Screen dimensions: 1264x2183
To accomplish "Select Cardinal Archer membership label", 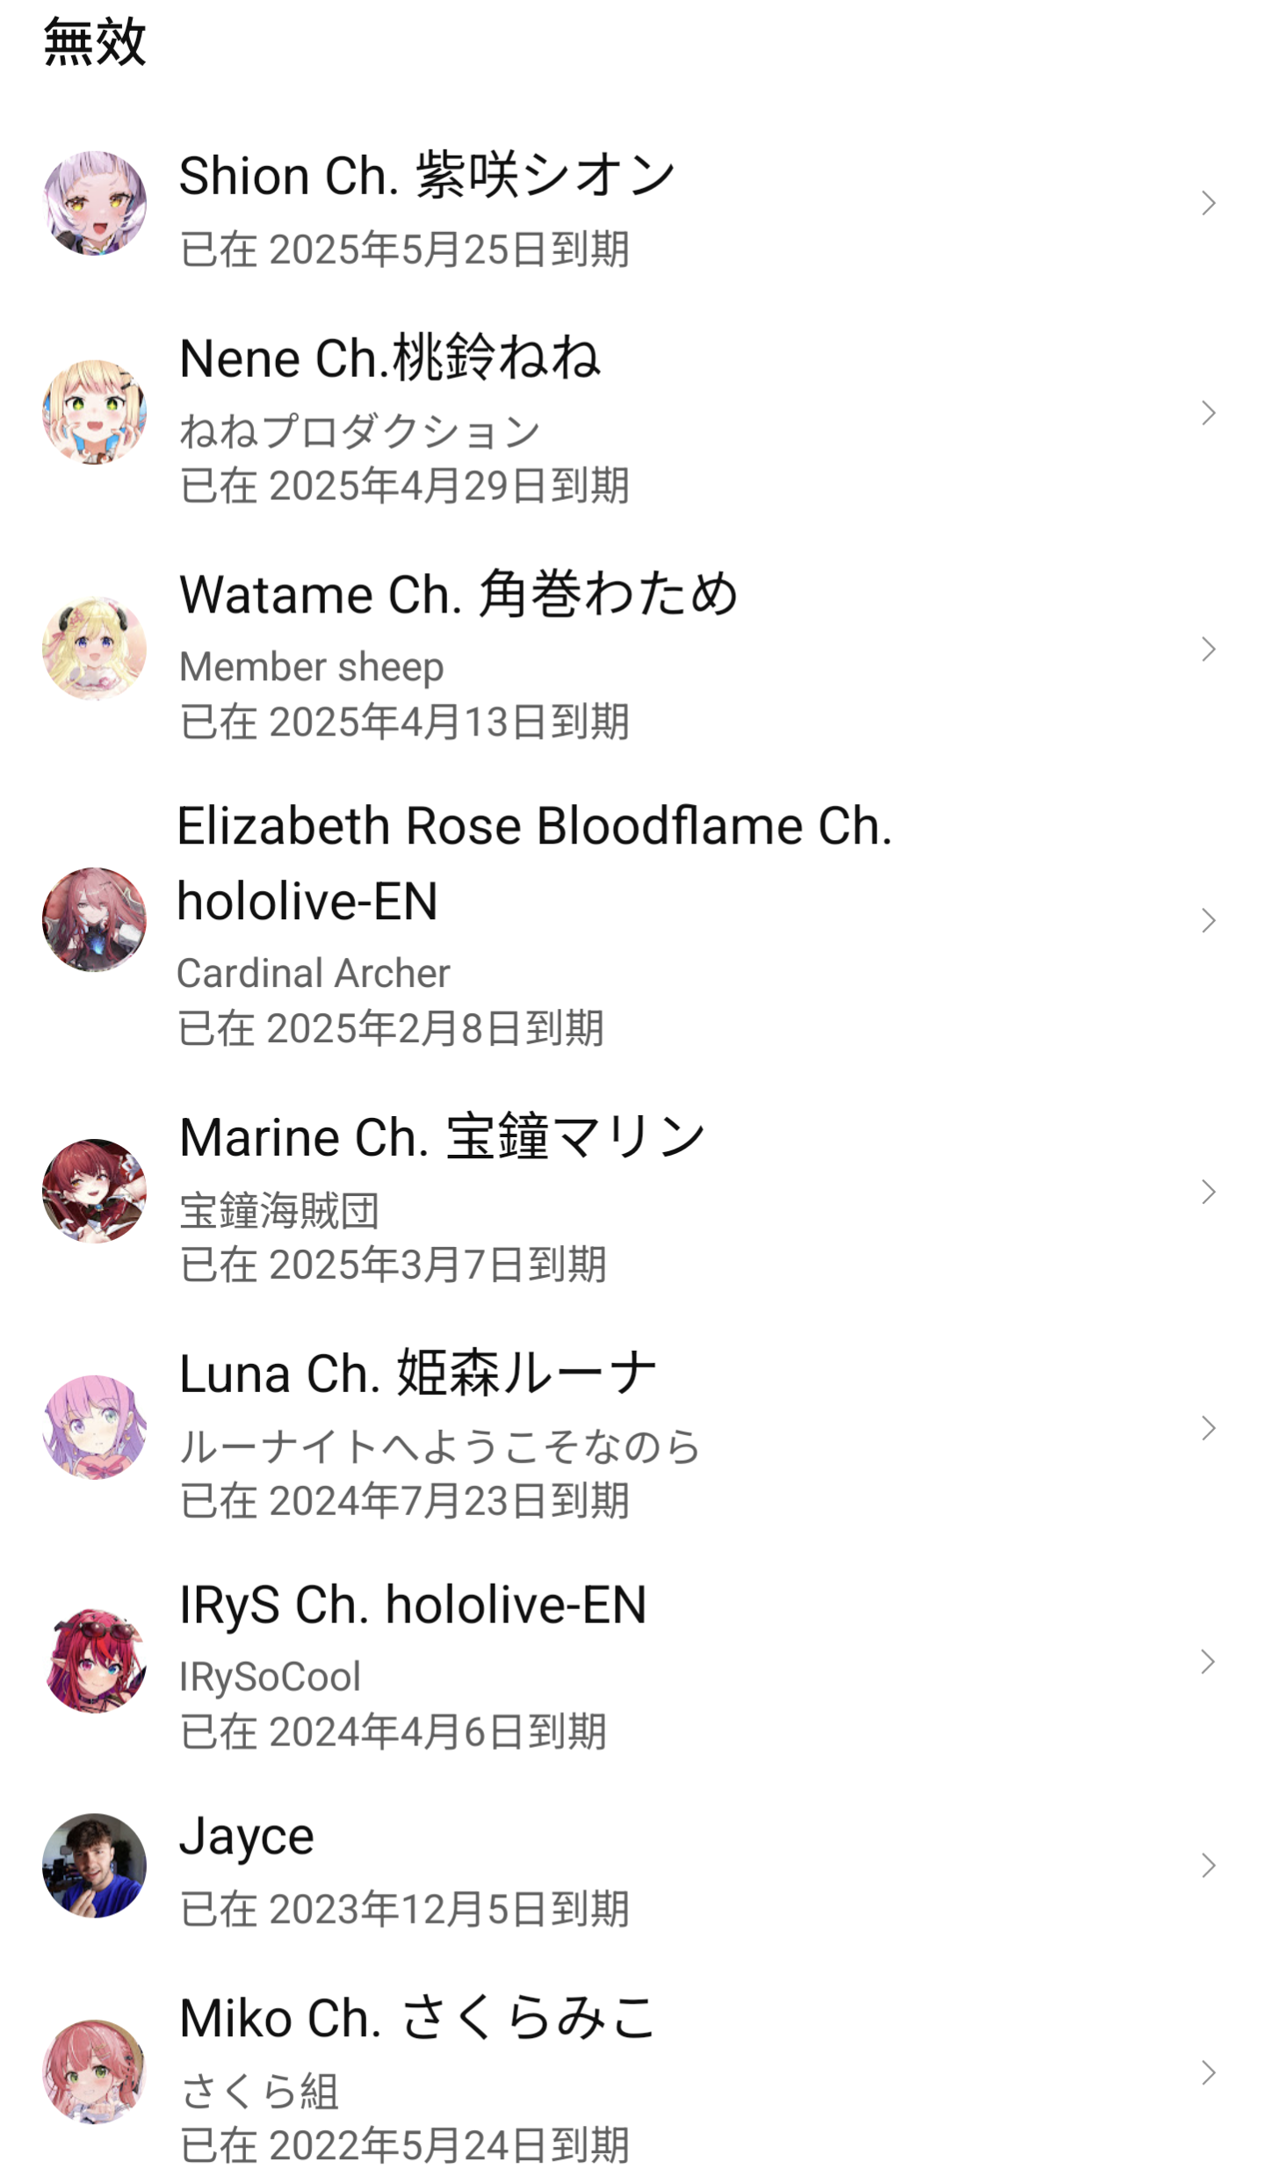I will click(314, 973).
